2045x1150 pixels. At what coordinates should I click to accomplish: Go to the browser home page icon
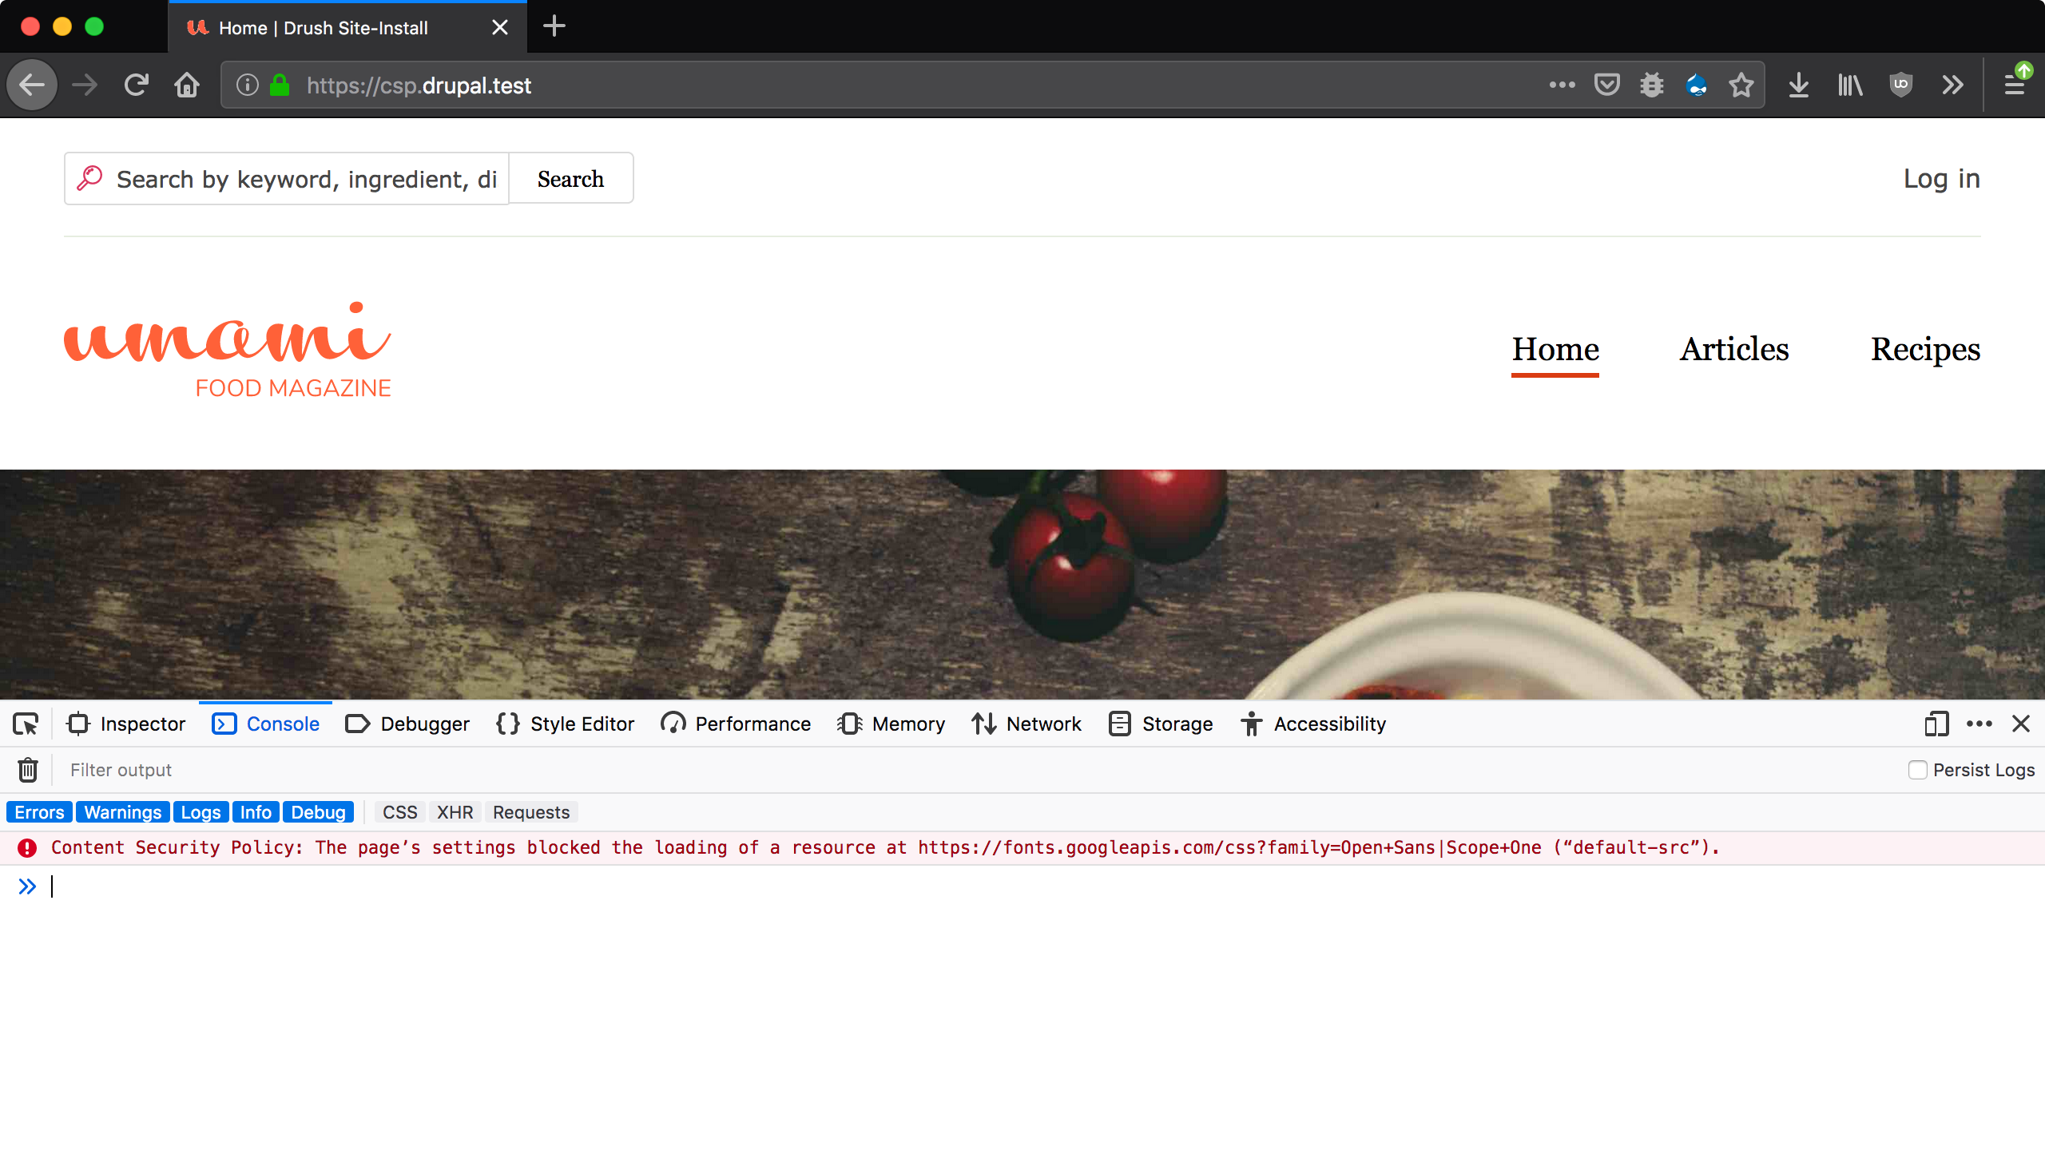point(187,85)
